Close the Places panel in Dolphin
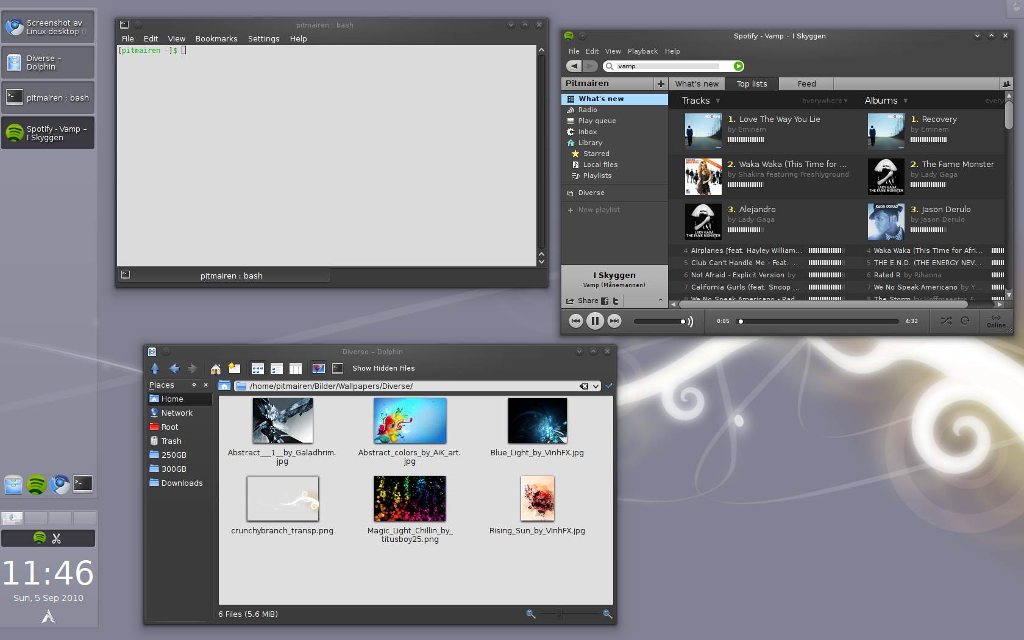 click(x=206, y=385)
